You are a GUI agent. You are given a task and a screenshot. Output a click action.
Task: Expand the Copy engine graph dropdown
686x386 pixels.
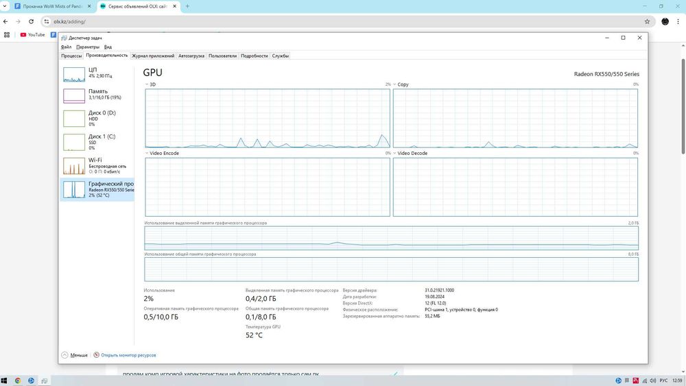pyautogui.click(x=394, y=84)
